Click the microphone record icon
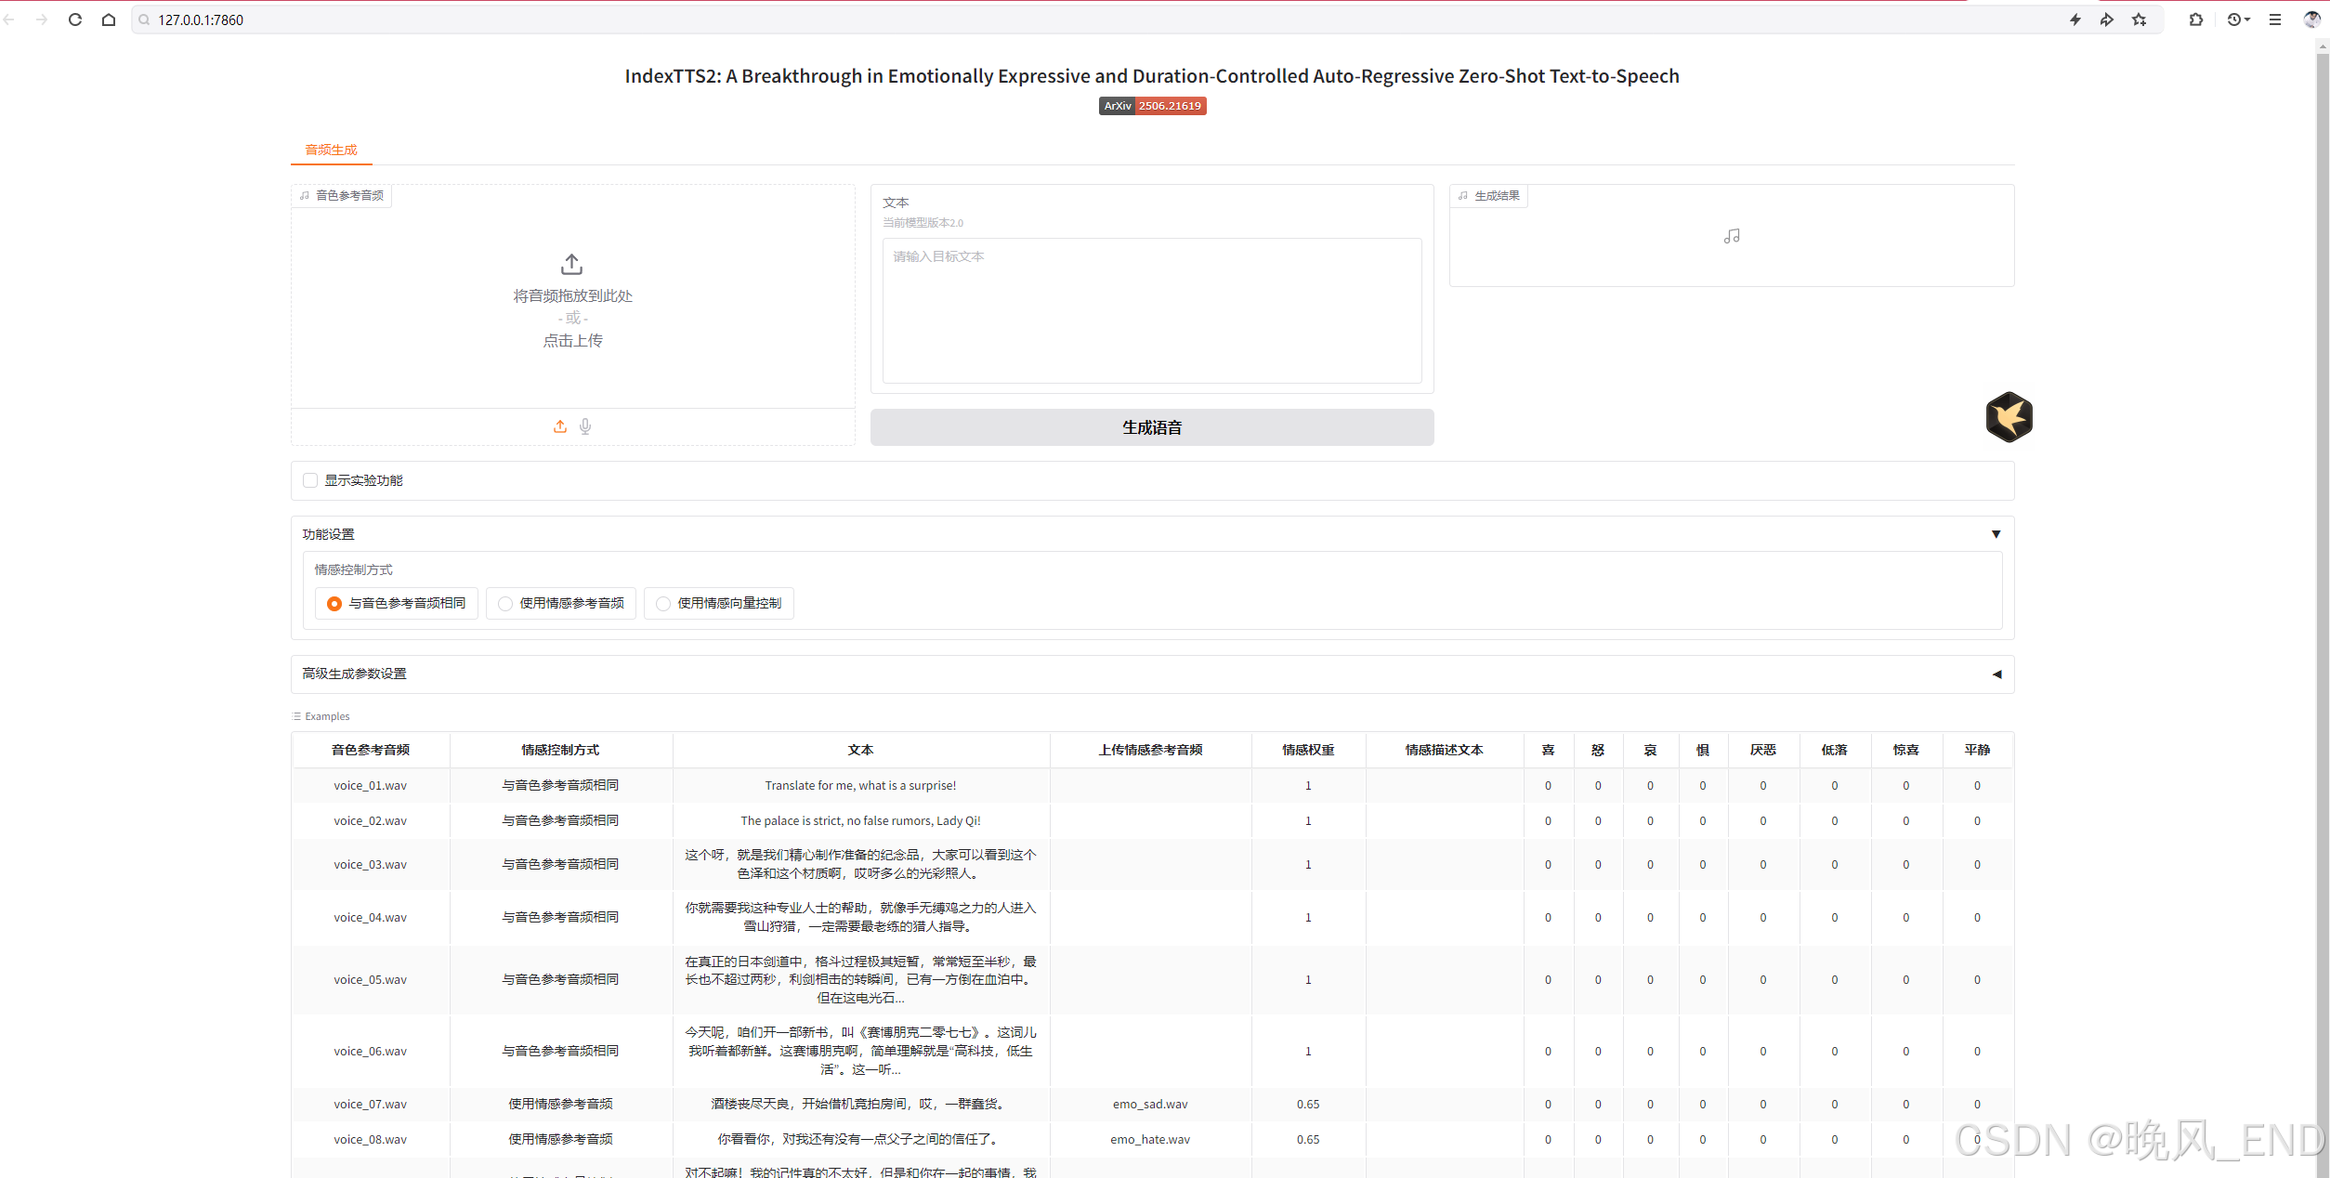The width and height of the screenshot is (2330, 1178). tap(585, 426)
